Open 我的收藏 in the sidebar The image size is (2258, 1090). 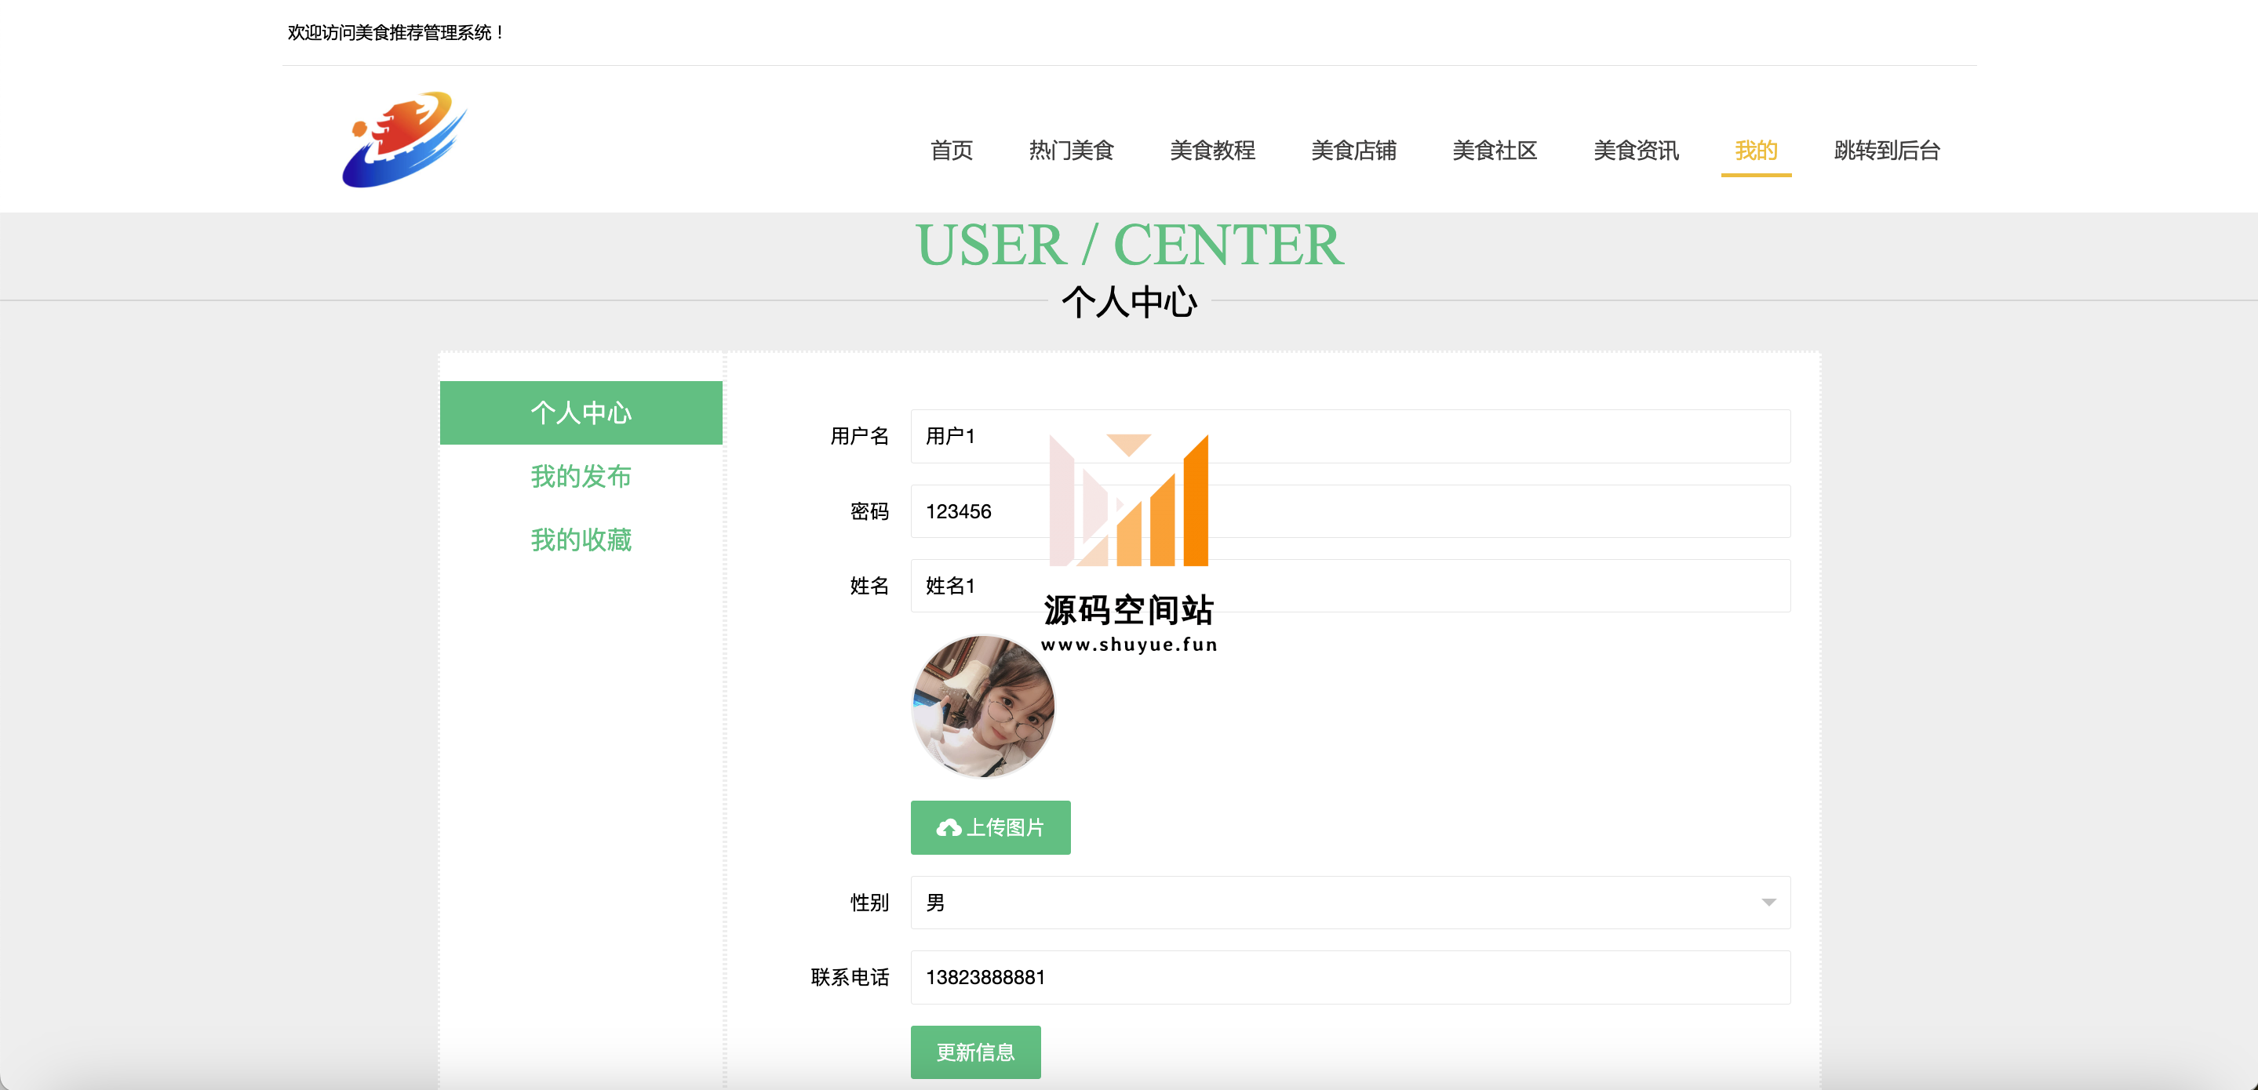coord(581,540)
